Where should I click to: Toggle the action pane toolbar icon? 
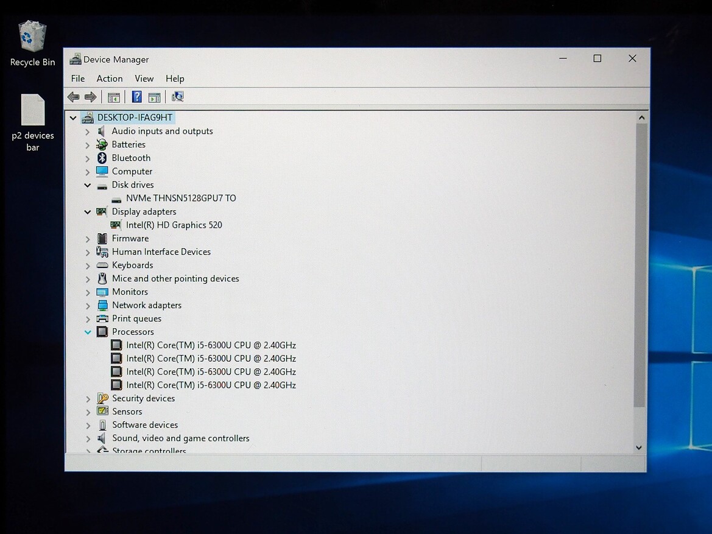point(154,97)
